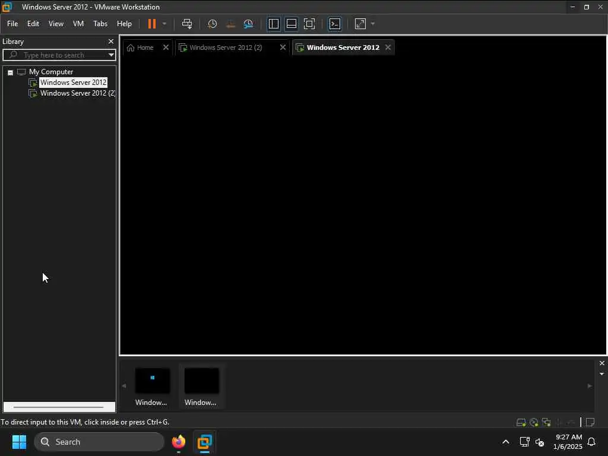Viewport: 608px width, 456px height.
Task: Switch to Windows Server 2012 (2) tab
Action: coord(226,47)
